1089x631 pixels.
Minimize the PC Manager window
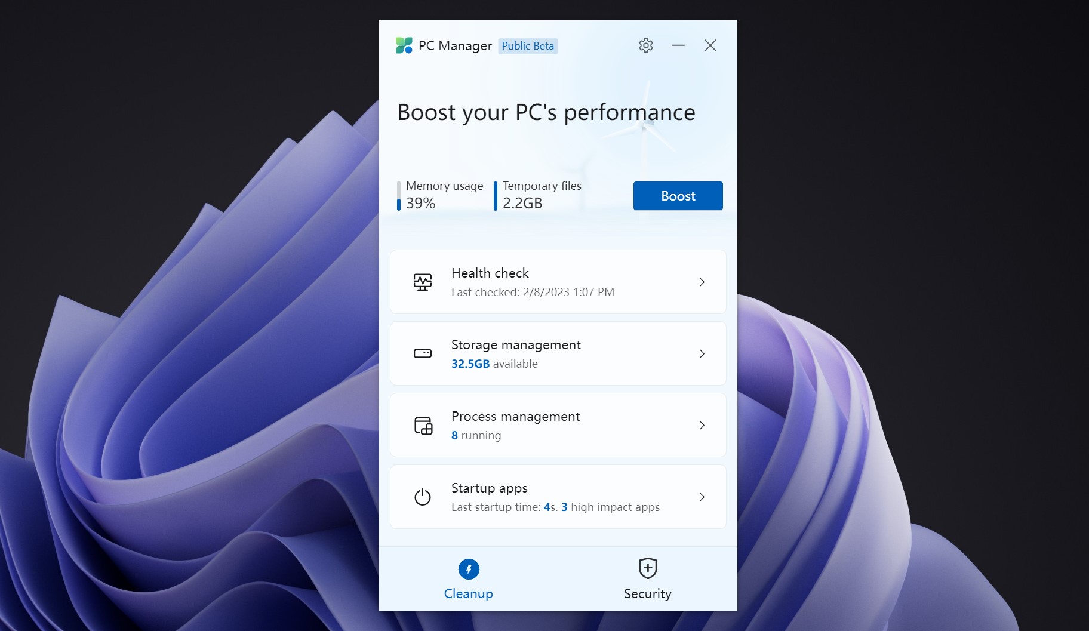point(678,45)
